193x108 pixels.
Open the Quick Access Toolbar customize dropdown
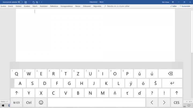pyautogui.click(x=42, y=2)
